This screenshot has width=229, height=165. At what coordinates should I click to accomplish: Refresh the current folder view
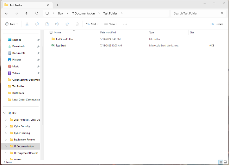(37, 13)
